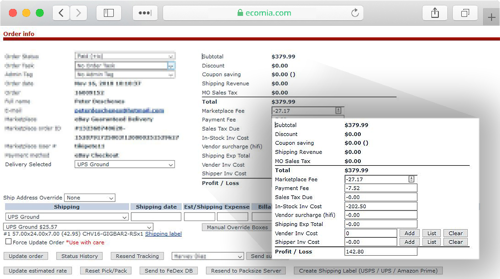Click the Safari back arrow button

tap(61, 13)
